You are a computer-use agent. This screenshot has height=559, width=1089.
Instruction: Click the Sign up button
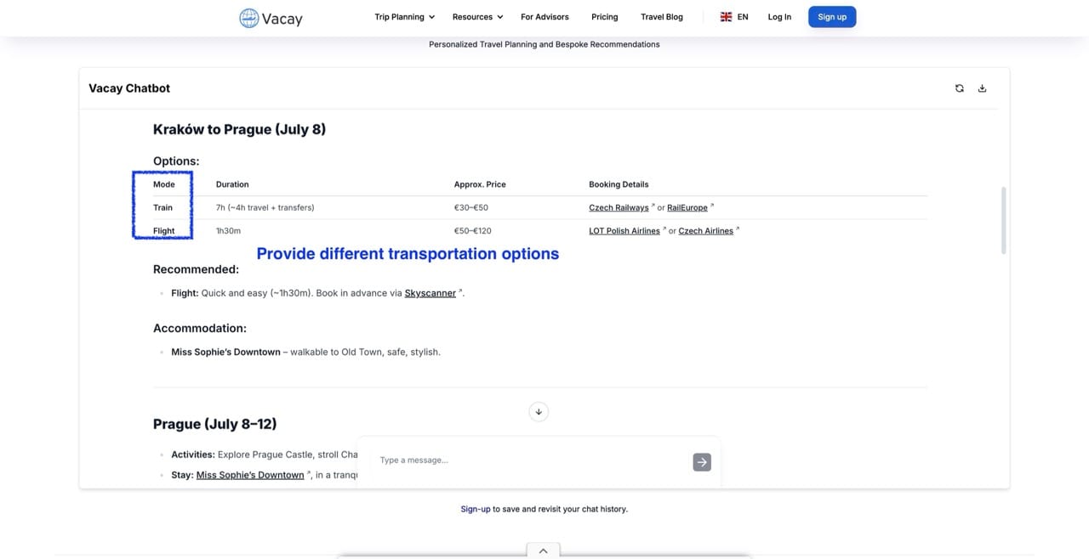831,16
